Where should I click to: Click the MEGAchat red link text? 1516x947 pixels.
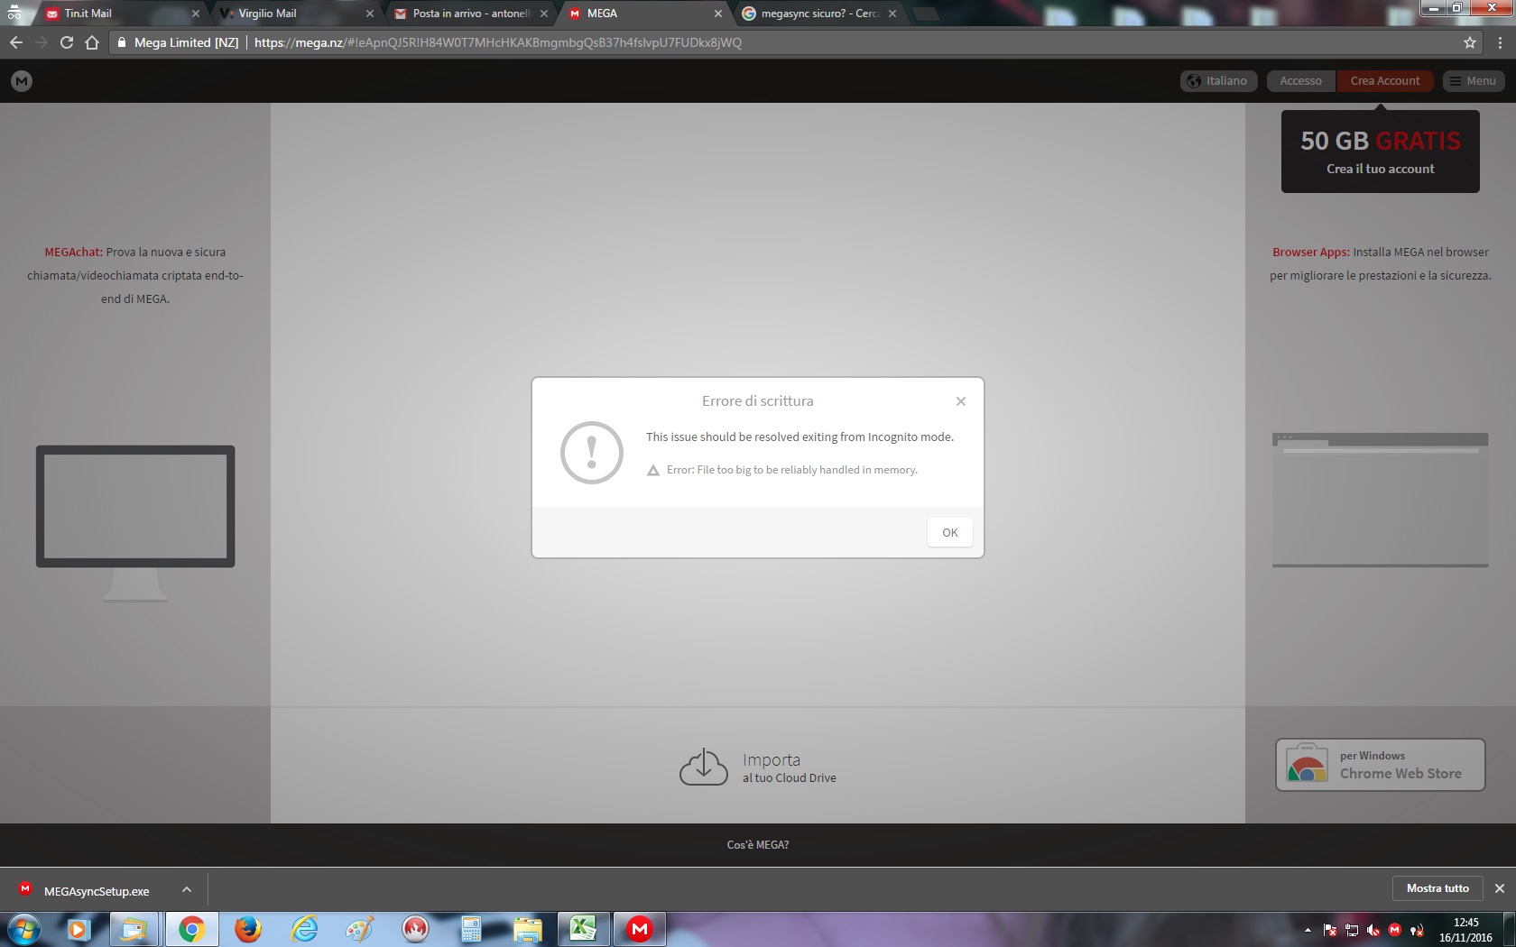point(74,253)
